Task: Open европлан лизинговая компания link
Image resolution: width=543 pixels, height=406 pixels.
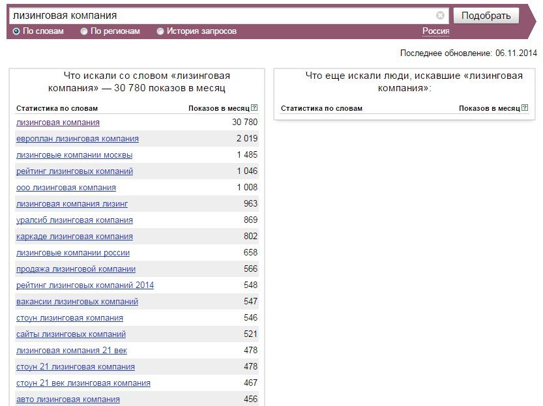Action: point(77,138)
